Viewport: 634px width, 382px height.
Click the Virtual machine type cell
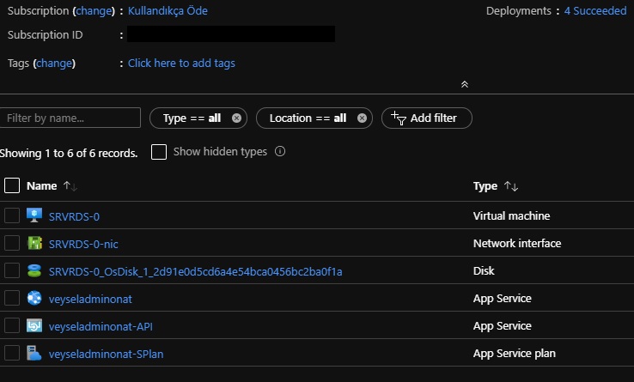click(x=511, y=215)
